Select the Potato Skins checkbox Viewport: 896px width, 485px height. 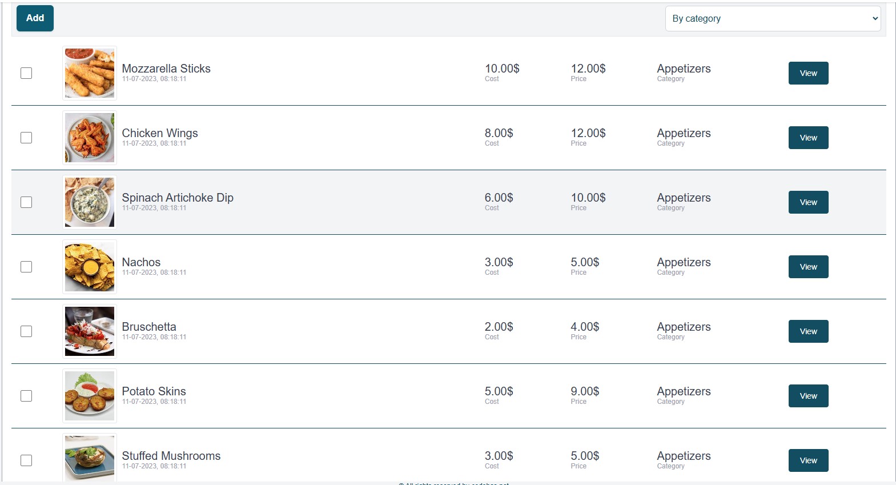26,396
